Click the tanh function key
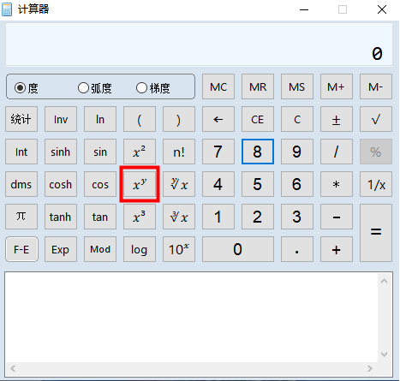Viewport: 400px width, 381px height. (x=61, y=217)
